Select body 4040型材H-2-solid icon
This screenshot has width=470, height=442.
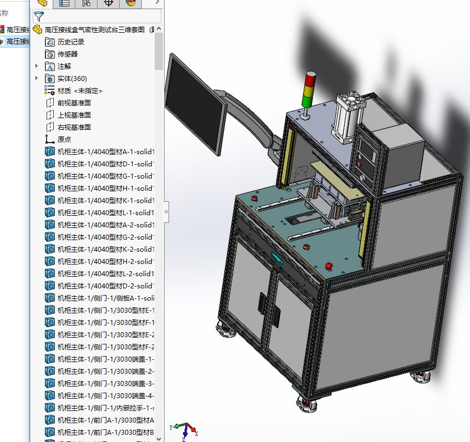point(50,261)
